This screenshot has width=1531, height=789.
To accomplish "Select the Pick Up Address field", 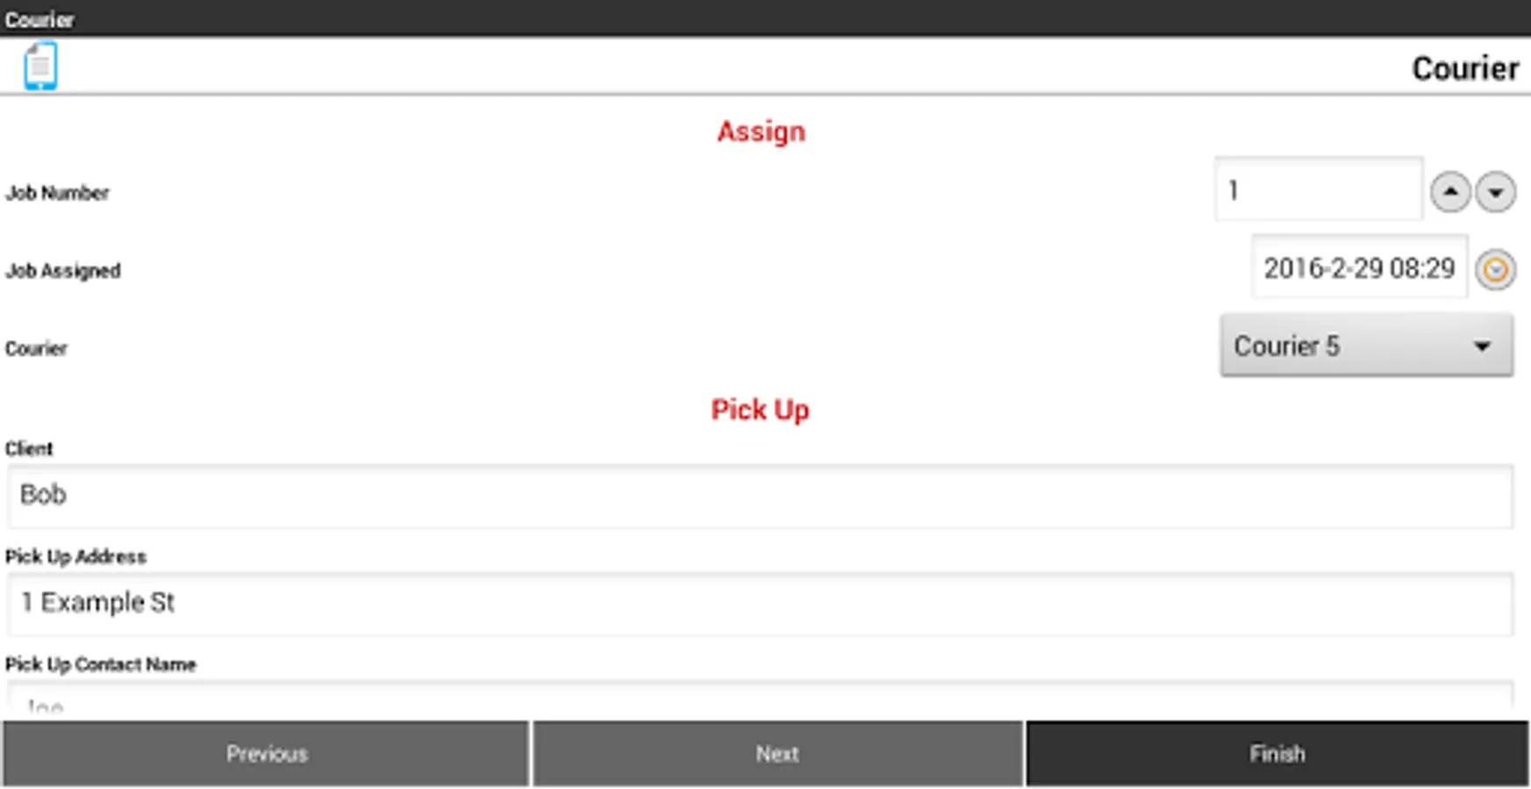I will (x=763, y=603).
